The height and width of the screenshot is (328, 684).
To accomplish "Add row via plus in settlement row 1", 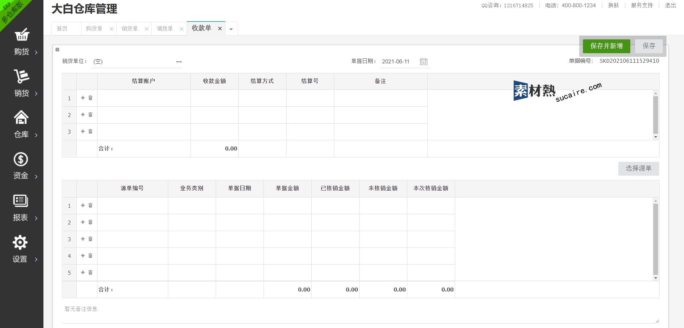I will (83, 98).
